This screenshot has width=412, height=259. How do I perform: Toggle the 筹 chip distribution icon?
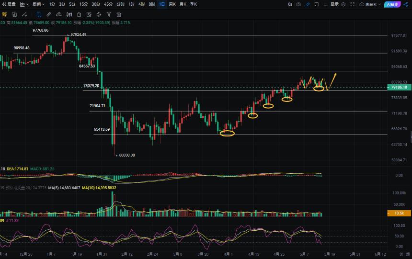click(x=4, y=14)
